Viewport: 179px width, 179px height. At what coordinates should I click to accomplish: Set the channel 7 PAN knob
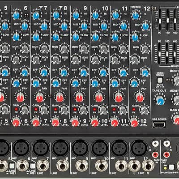40,97
